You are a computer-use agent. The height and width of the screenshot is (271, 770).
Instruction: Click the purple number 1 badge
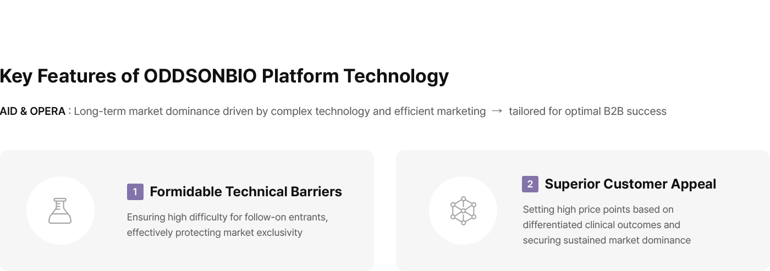pos(135,192)
